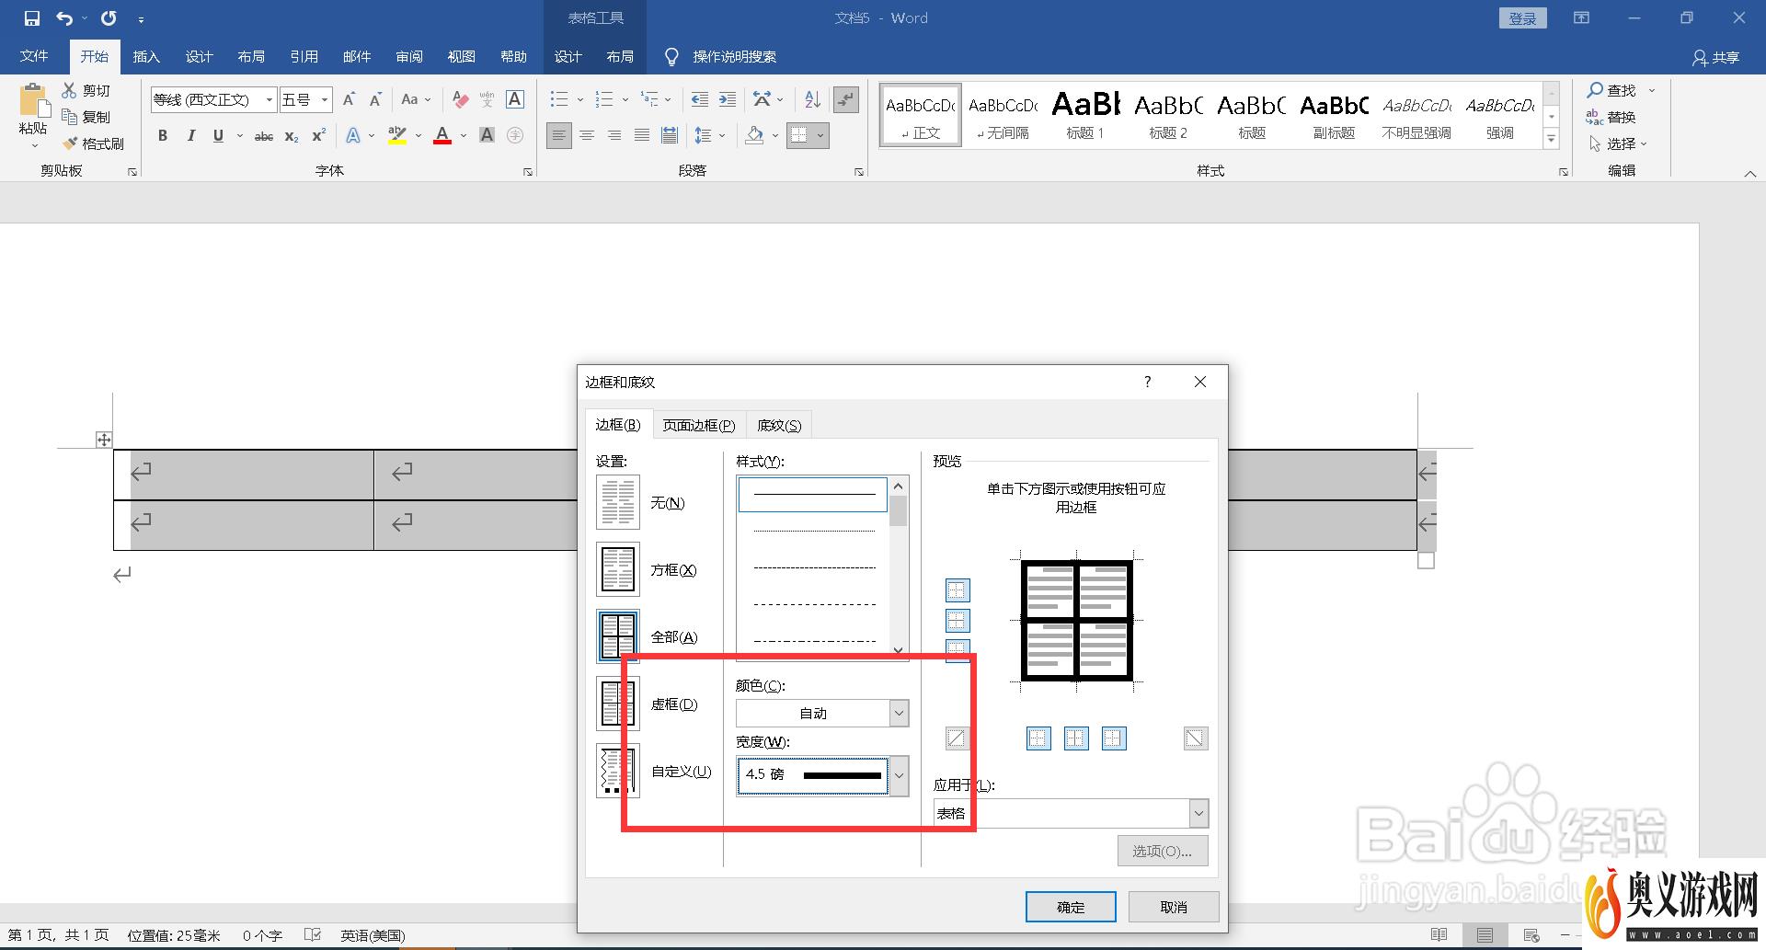Switch to 视图 ribbon tab
1766x950 pixels.
pos(461,57)
